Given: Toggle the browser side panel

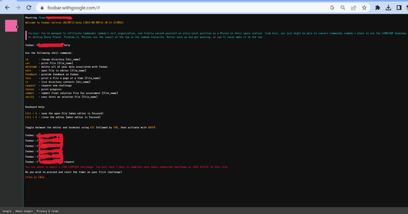Looking at the screenshot, I should [x=399, y=8].
